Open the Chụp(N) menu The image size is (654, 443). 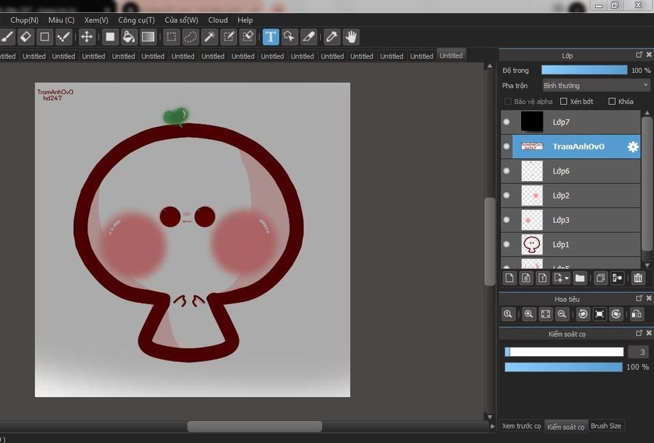(24, 20)
